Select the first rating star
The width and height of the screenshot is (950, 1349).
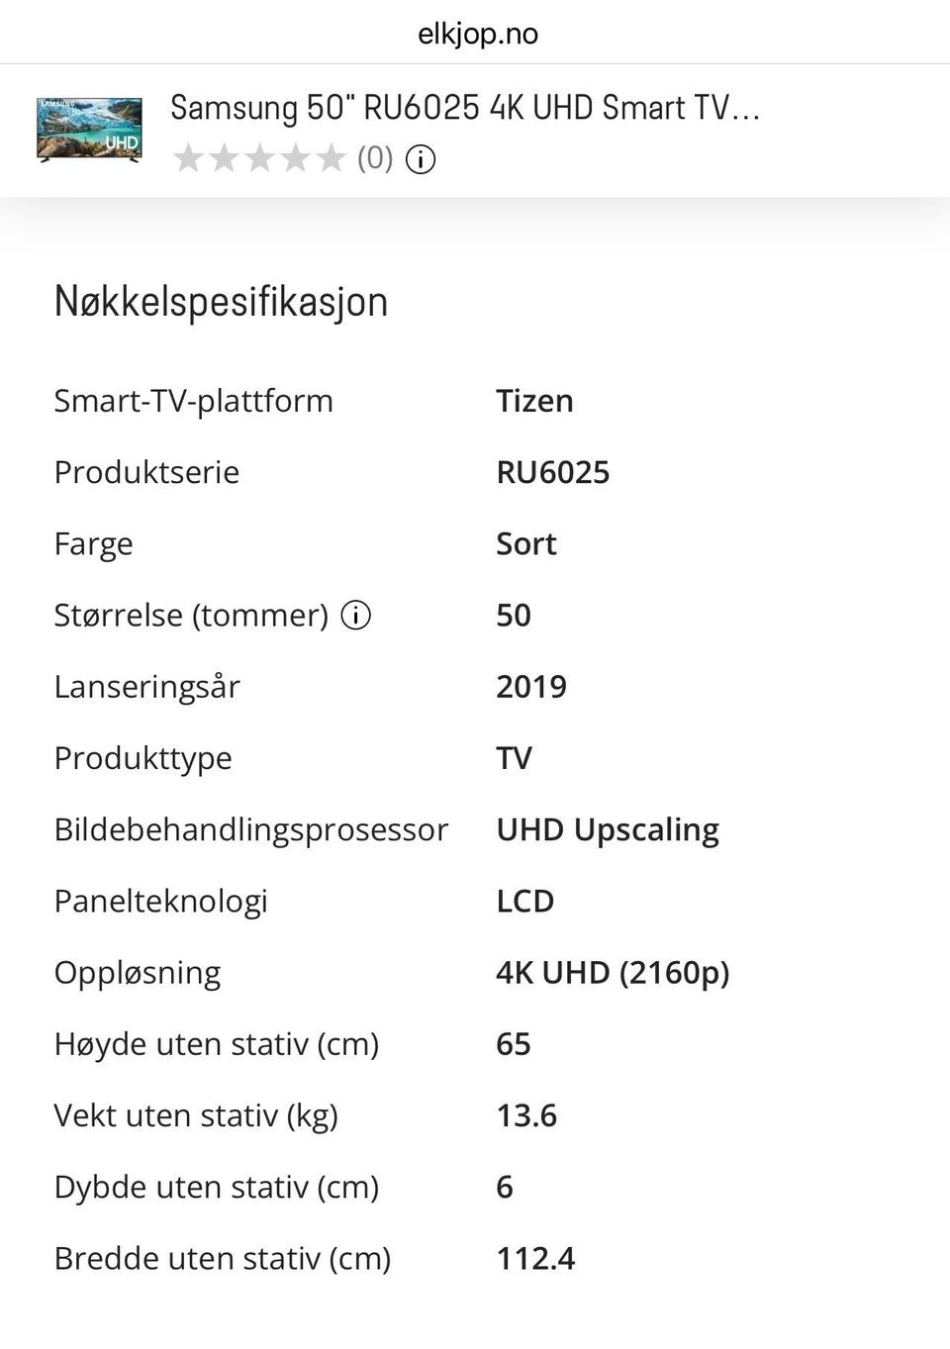(x=188, y=158)
